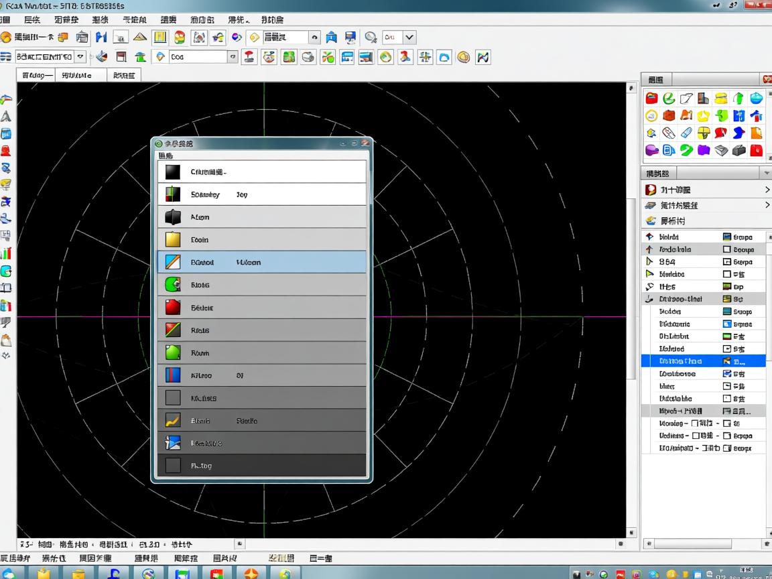Toggle checkbox in row below the highlighted blue row

[727, 374]
